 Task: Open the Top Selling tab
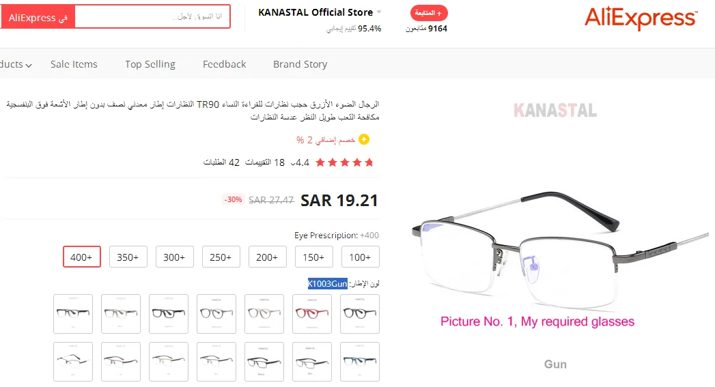coord(150,64)
